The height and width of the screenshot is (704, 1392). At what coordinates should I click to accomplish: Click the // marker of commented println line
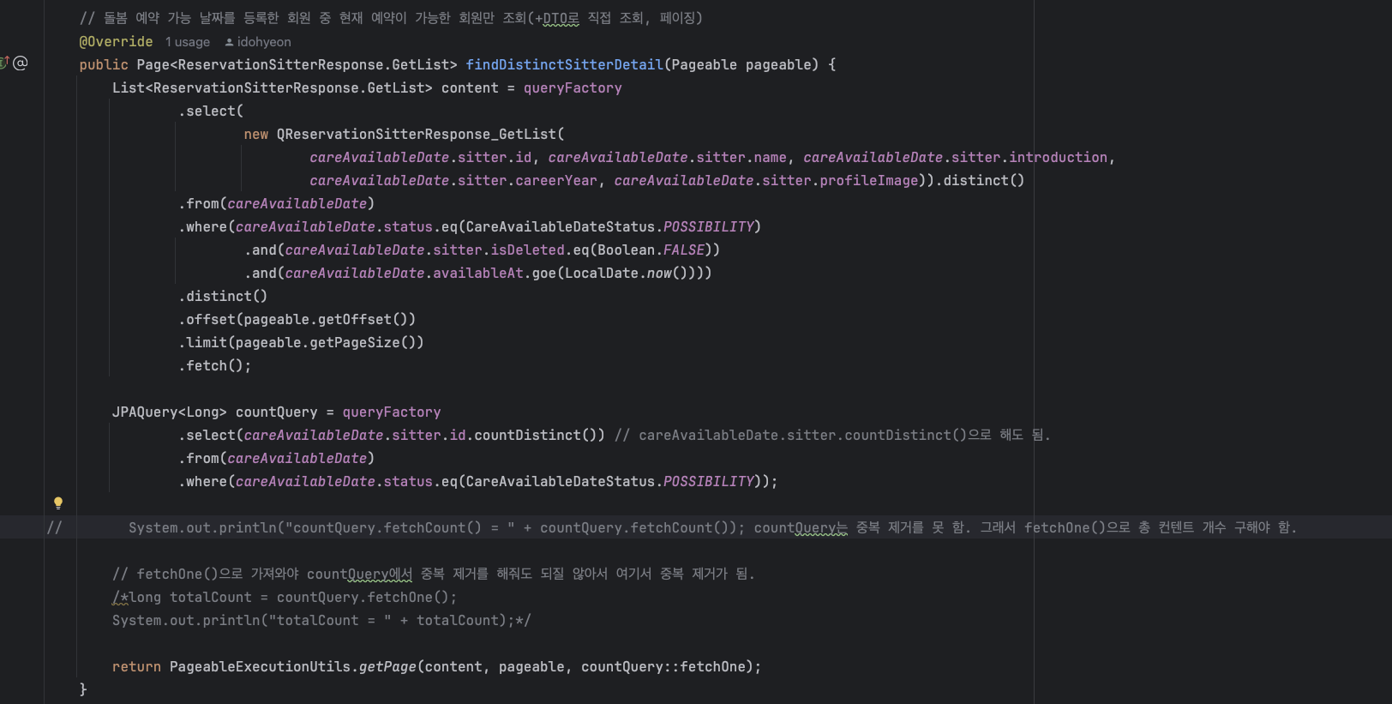click(54, 528)
